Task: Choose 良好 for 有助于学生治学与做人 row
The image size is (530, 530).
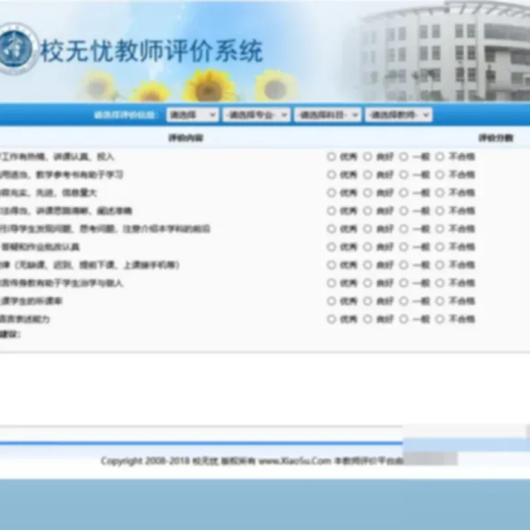Action: click(368, 283)
